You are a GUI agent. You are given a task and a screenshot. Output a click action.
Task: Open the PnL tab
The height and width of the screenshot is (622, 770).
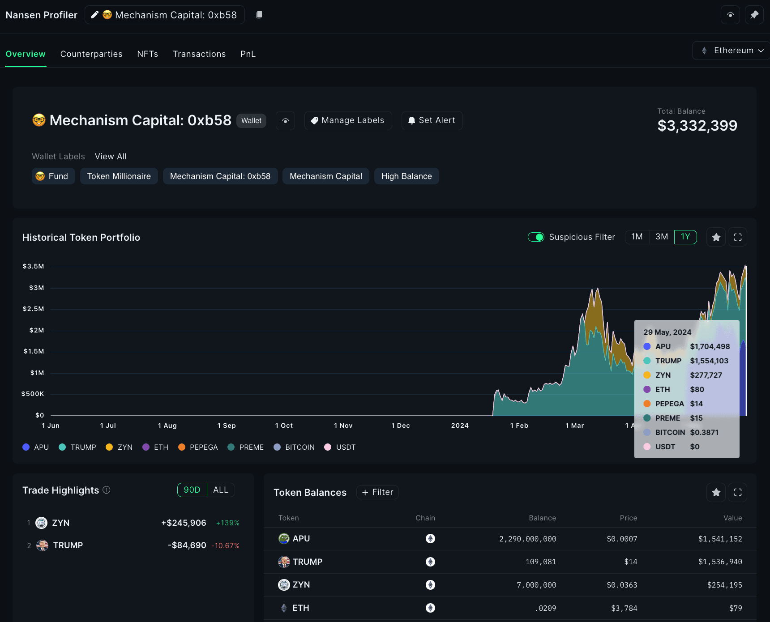(248, 54)
